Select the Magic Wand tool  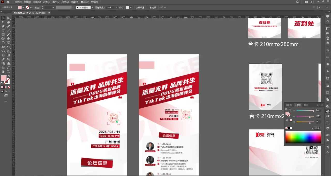tap(3, 22)
